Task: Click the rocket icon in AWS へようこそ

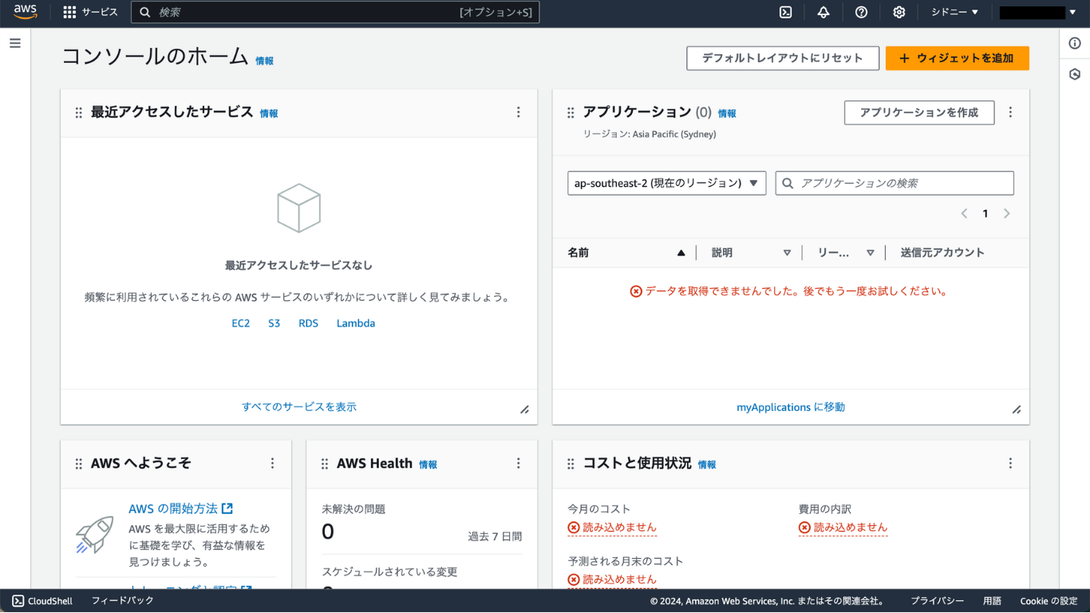Action: coord(94,534)
